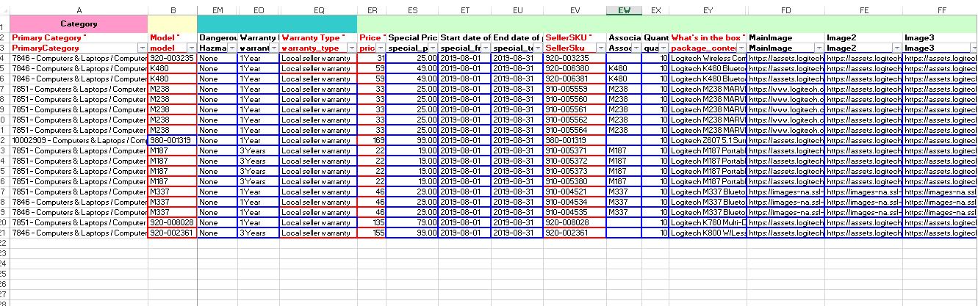Select SellerSku cell '910-004534'
978x306 pixels.
[x=575, y=202]
